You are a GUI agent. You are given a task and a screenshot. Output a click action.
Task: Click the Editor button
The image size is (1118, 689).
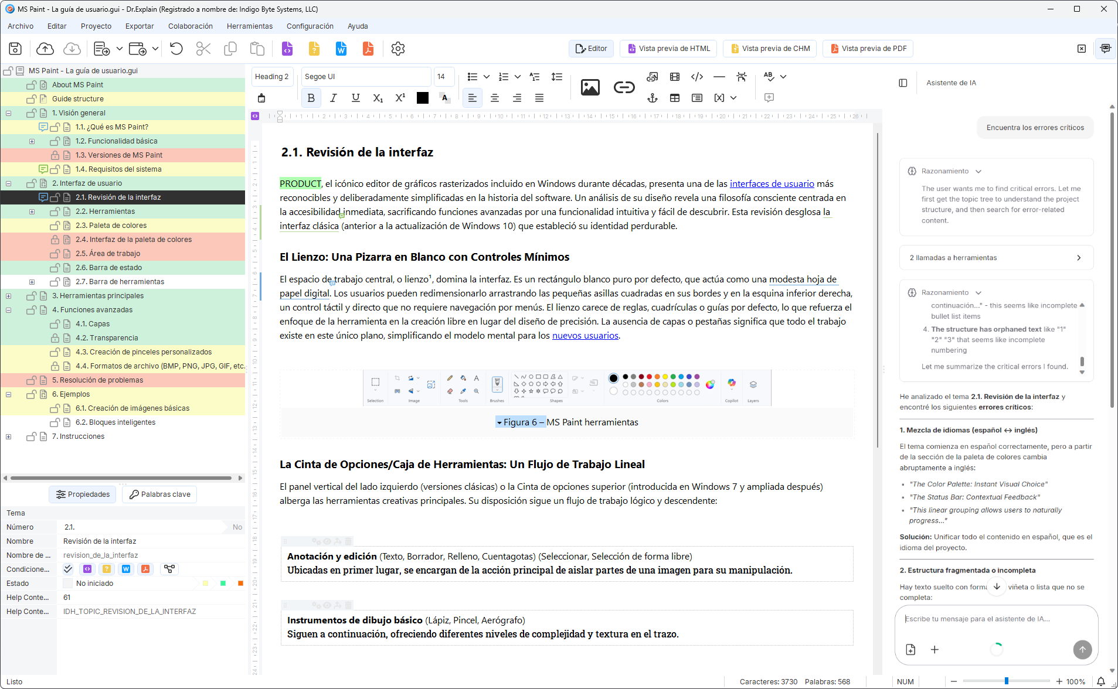pyautogui.click(x=591, y=49)
